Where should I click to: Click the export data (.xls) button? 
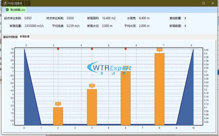(16, 10)
